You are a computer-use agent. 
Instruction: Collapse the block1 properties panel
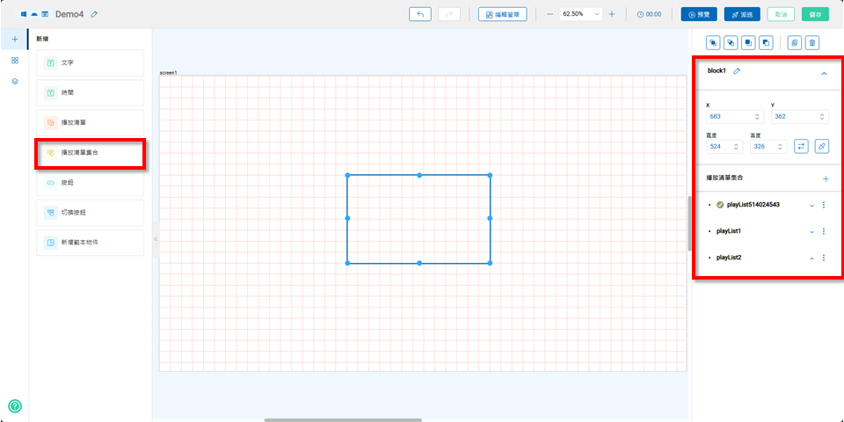click(x=824, y=74)
